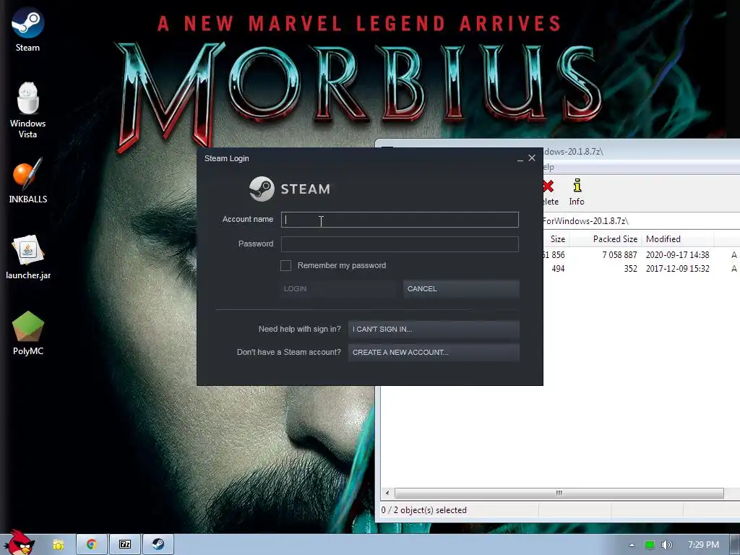Image resolution: width=740 pixels, height=555 pixels.
Task: Switch to Steam taskbar button
Action: (x=158, y=545)
